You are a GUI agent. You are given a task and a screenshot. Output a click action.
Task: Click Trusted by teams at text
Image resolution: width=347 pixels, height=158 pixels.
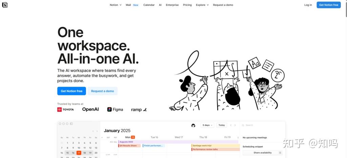click(x=70, y=104)
